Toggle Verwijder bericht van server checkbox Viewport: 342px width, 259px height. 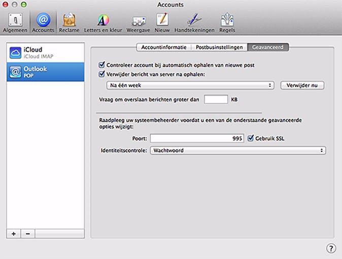[101, 74]
